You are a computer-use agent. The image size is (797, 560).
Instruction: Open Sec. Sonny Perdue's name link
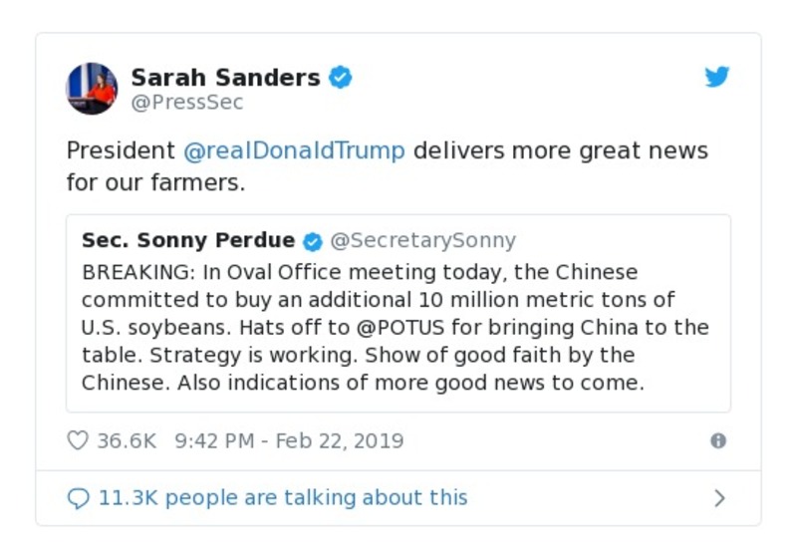(188, 240)
